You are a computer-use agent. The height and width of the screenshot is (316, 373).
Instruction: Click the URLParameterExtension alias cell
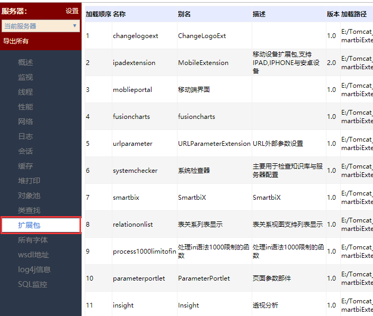[215, 144]
